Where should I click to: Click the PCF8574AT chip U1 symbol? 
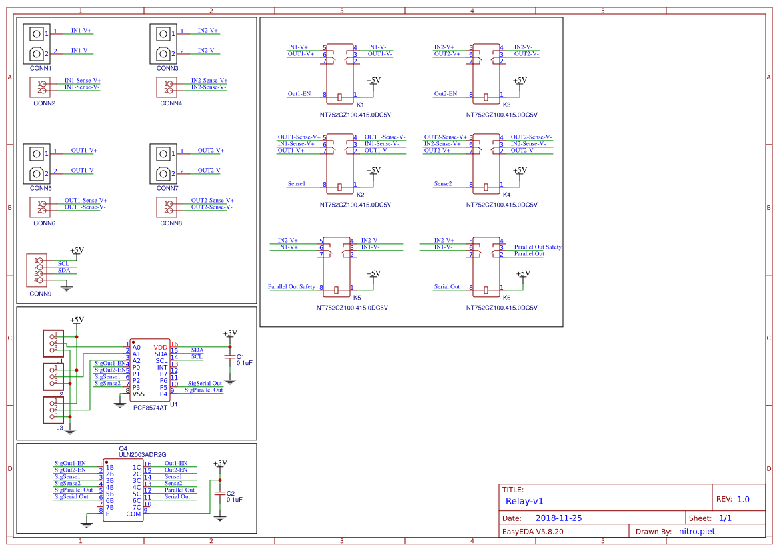pyautogui.click(x=151, y=370)
